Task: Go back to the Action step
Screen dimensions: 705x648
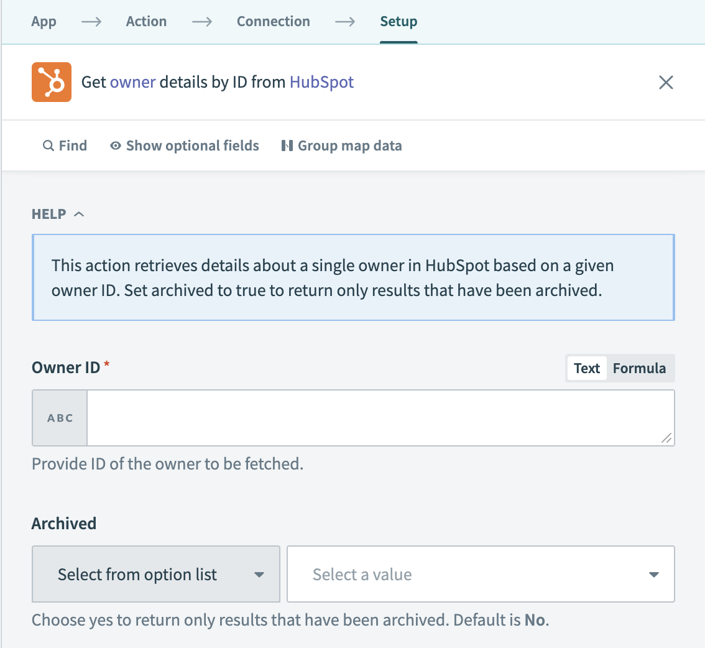Action: [x=146, y=21]
